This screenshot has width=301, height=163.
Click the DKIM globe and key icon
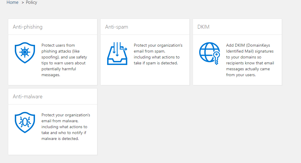[x=210, y=53]
